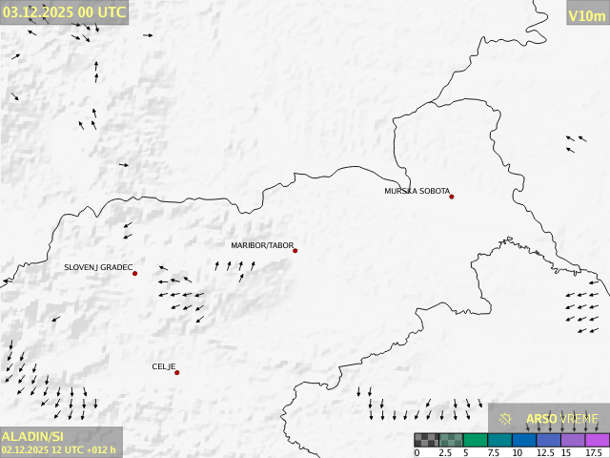The image size is (610, 458).
Task: Click the ARSO VREME watermark text
Action: pyautogui.click(x=562, y=419)
